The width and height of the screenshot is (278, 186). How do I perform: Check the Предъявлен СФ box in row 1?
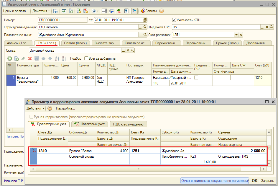tap(196, 77)
